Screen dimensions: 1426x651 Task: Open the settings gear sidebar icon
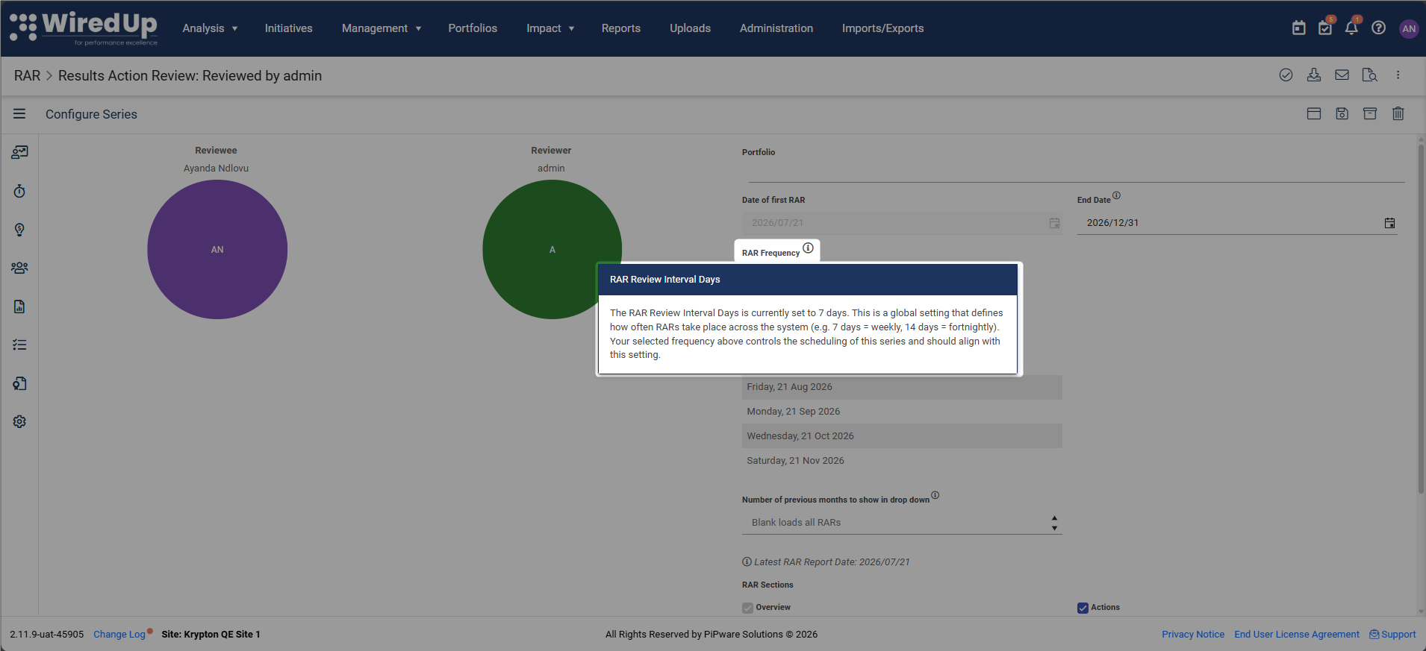point(19,421)
